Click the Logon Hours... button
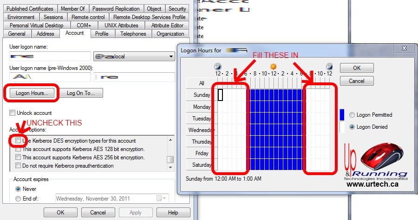This screenshot has height=220, width=418. pos(32,93)
